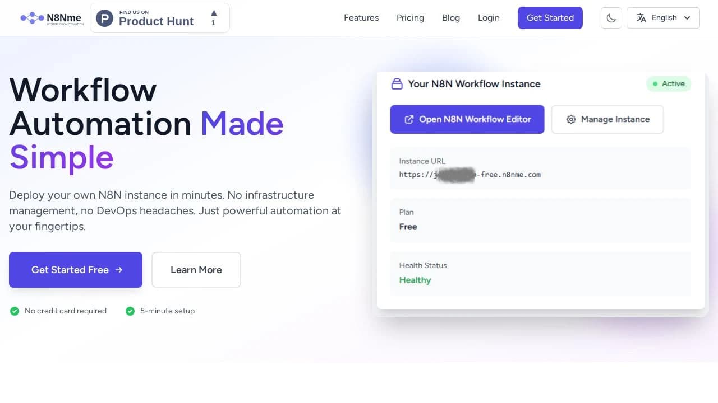This screenshot has width=718, height=403.
Task: Click the gear icon in Manage Instance
Action: [x=571, y=119]
